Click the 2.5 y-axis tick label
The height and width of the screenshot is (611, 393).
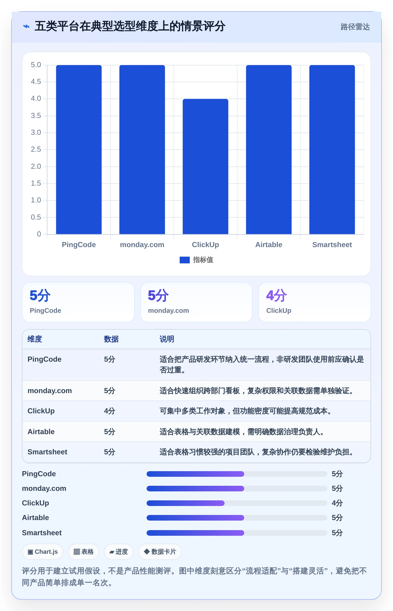click(36, 149)
